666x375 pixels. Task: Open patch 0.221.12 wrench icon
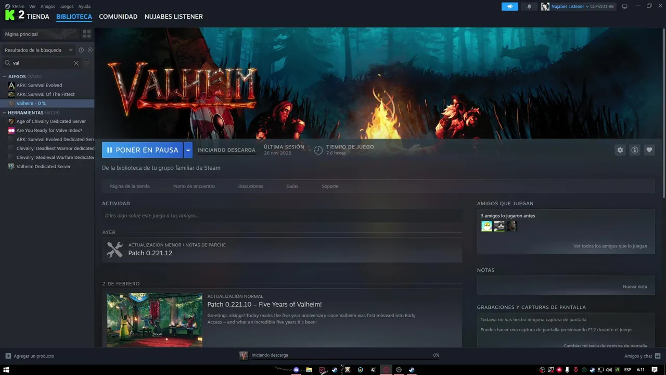pos(114,249)
